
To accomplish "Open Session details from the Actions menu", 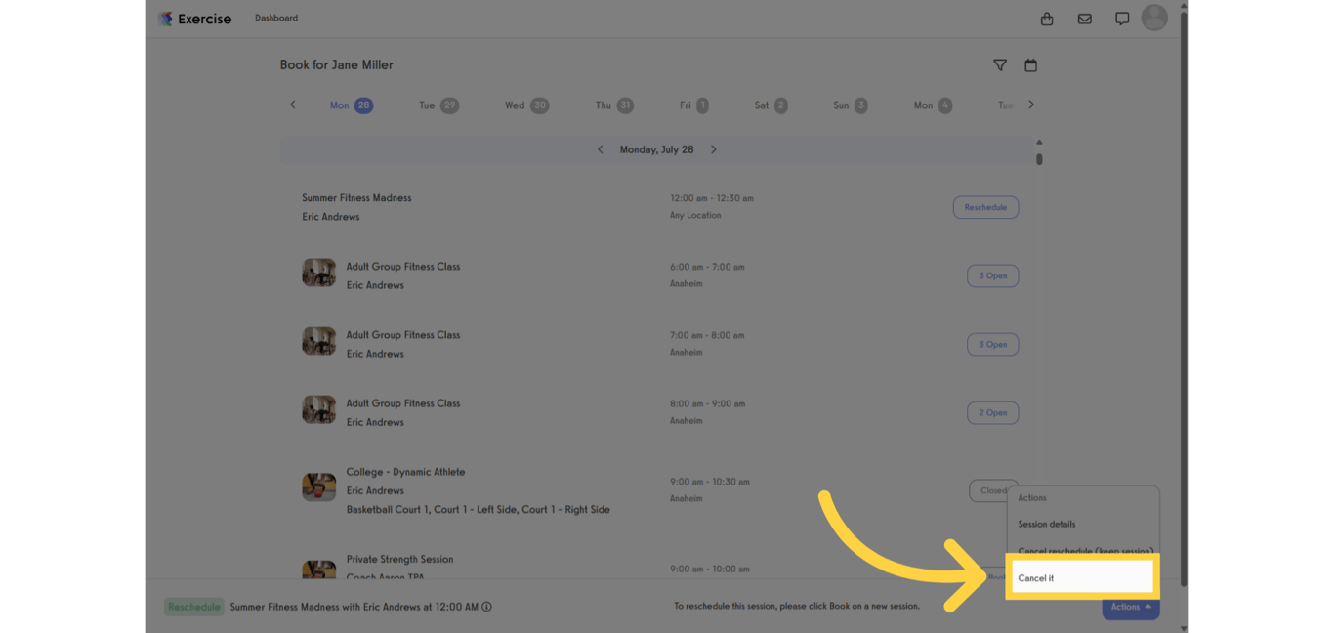I will pyautogui.click(x=1047, y=524).
